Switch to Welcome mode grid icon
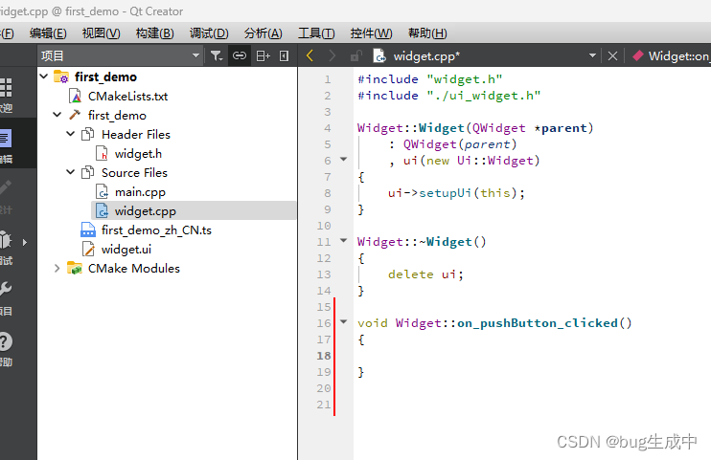 click(x=7, y=87)
